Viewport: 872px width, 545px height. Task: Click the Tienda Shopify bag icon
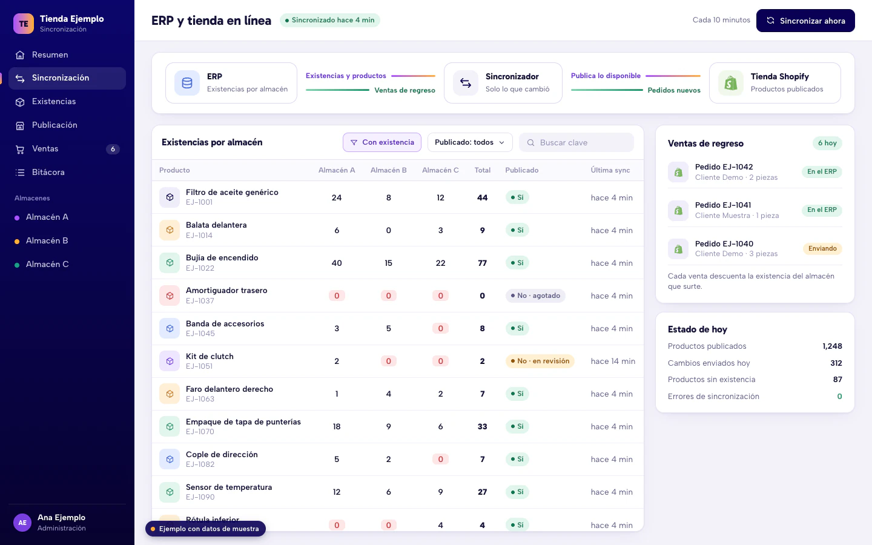tap(731, 83)
